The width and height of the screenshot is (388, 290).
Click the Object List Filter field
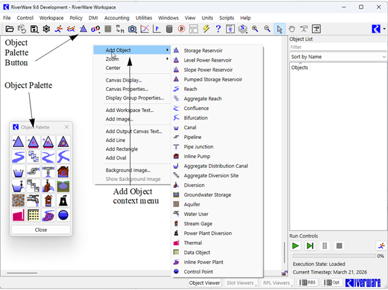(338, 47)
